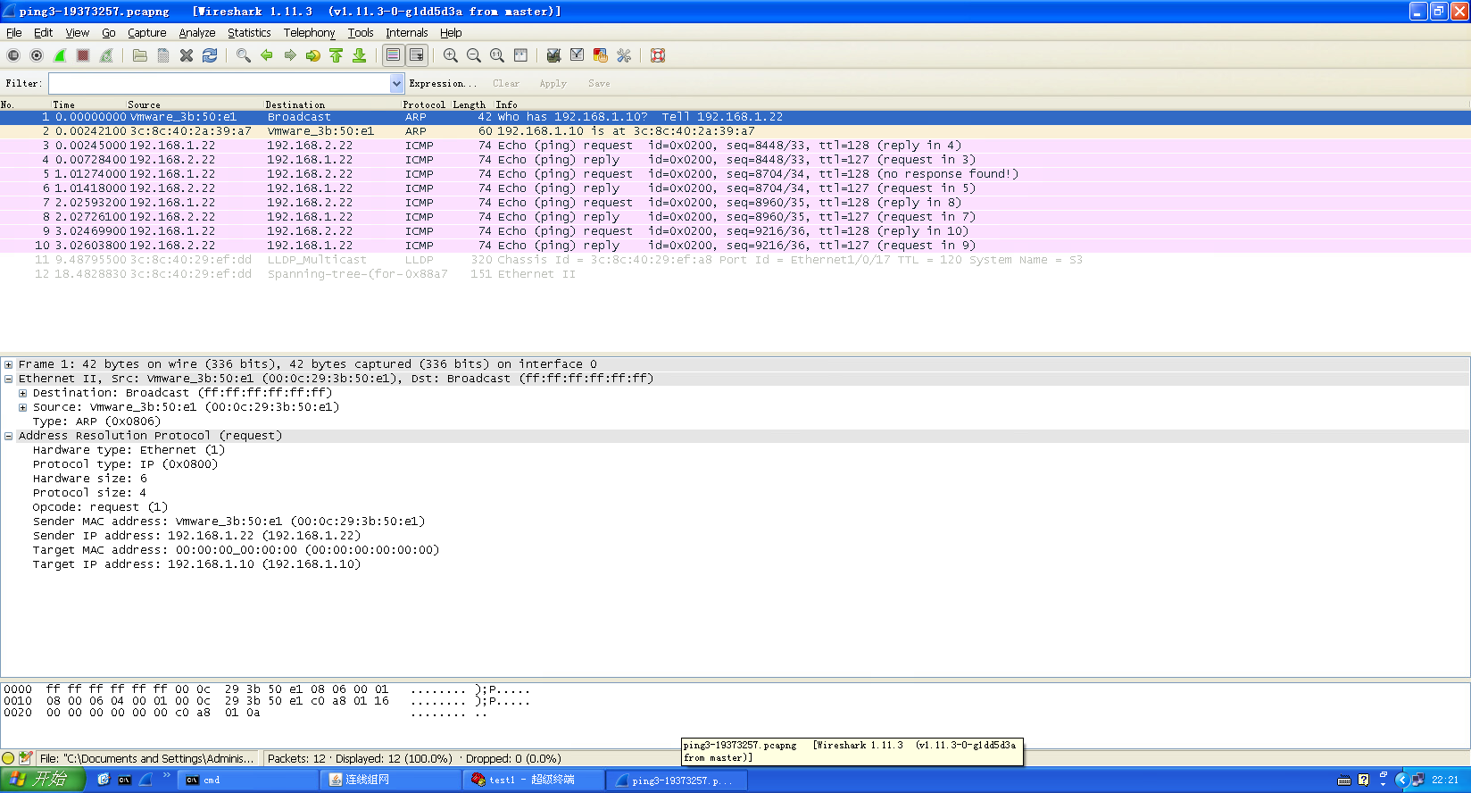Open the View menu
Viewport: 1471px width, 793px height.
pyautogui.click(x=78, y=32)
